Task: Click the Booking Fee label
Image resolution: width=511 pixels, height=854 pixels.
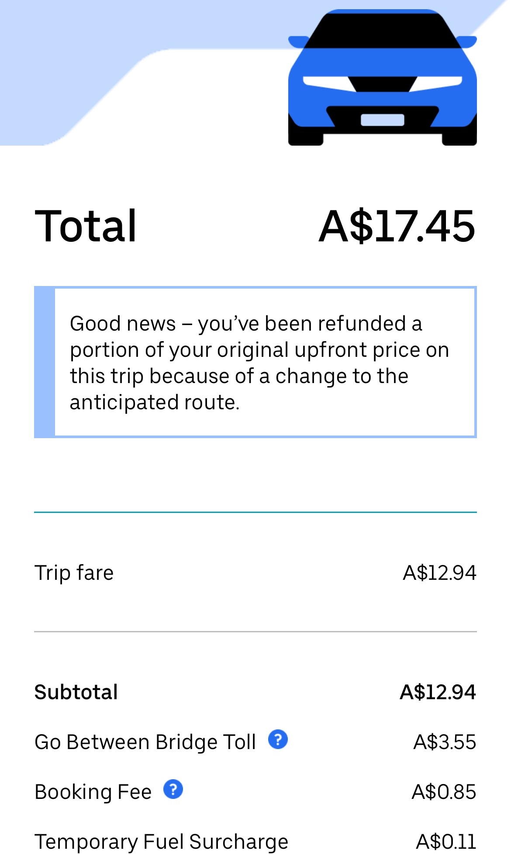Action: 93,792
